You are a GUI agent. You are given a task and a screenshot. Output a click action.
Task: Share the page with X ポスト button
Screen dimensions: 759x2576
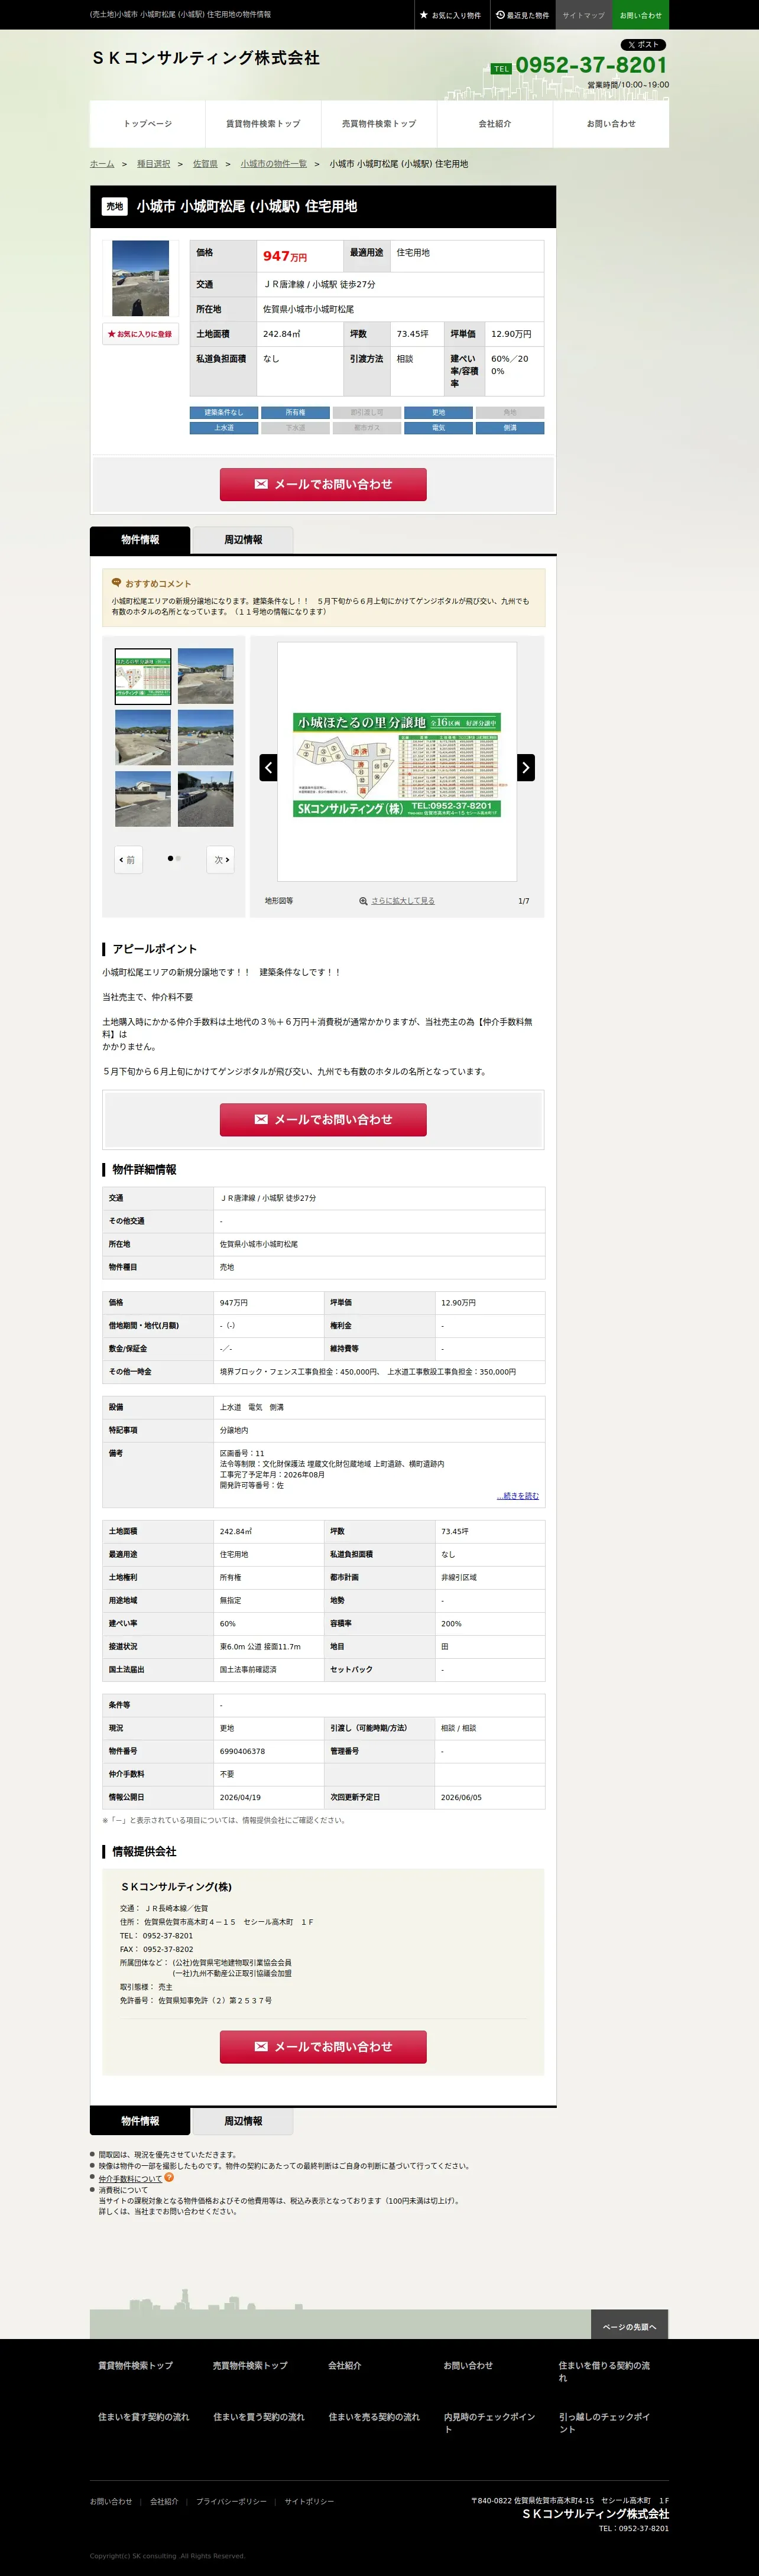[x=643, y=45]
